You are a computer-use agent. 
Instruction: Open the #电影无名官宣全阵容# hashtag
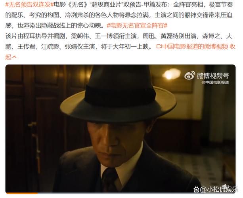[137, 26]
